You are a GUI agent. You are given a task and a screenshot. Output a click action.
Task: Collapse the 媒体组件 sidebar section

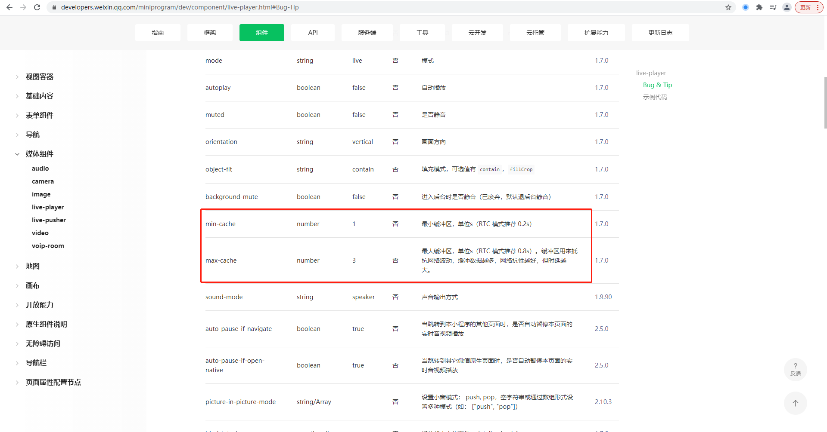point(40,154)
